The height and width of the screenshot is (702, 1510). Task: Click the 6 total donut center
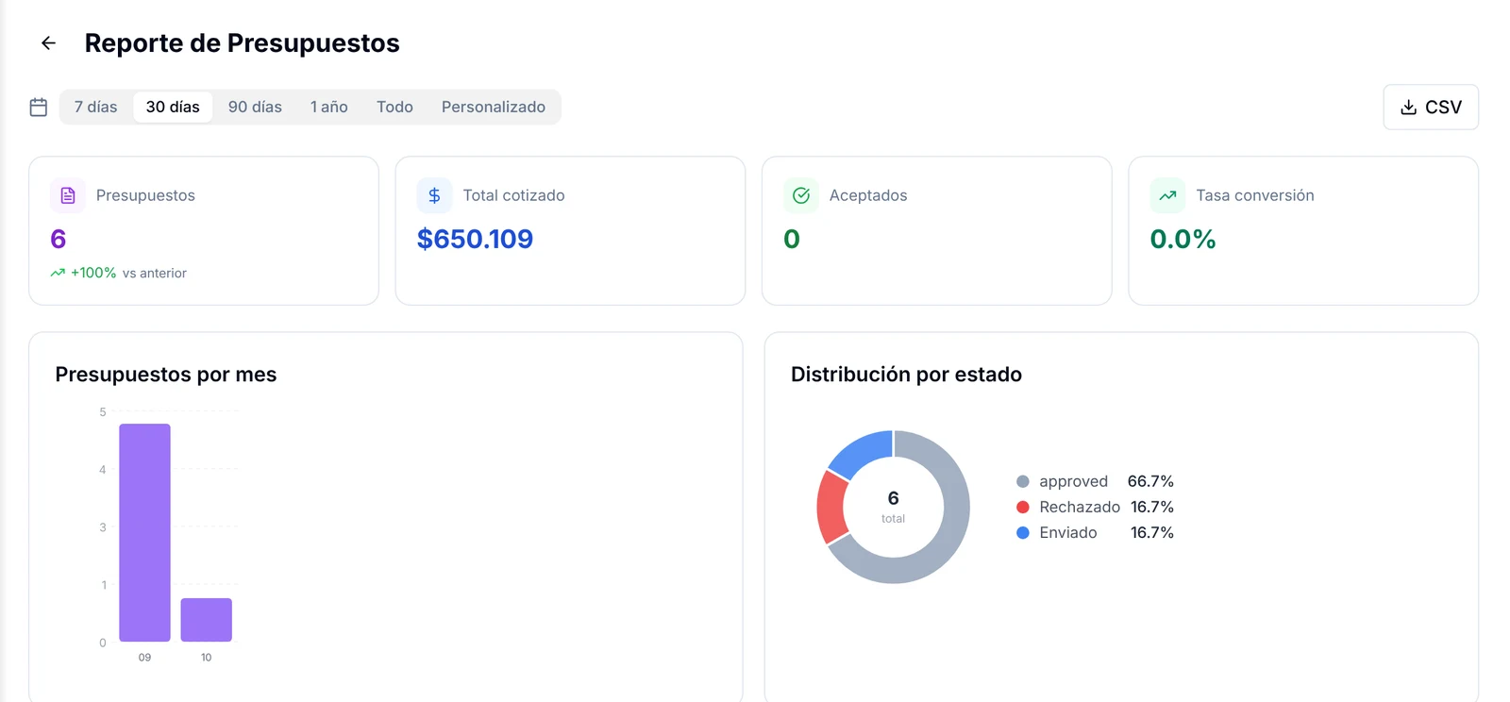click(x=893, y=506)
